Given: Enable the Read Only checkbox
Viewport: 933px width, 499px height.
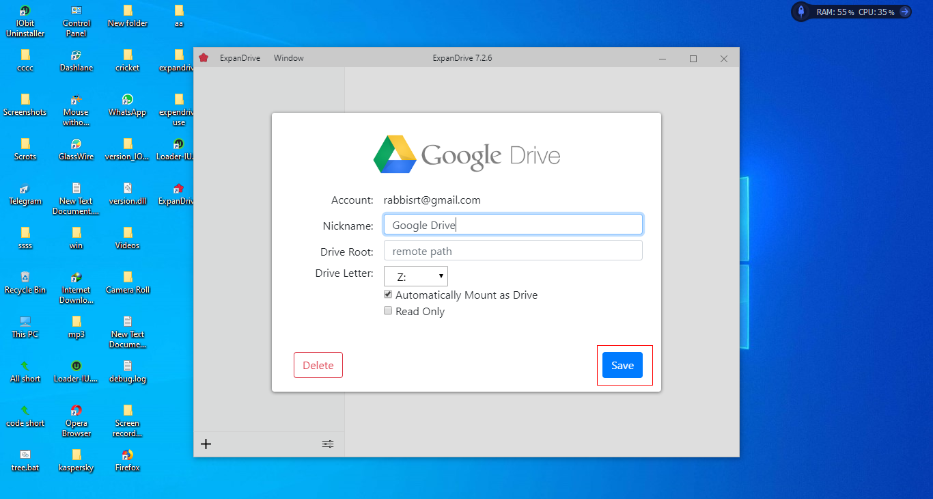Looking at the screenshot, I should point(388,311).
